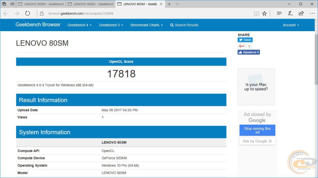Viewport: 318px width, 178px height.
Task: Click the Tweet share button
Action: coord(245,40)
